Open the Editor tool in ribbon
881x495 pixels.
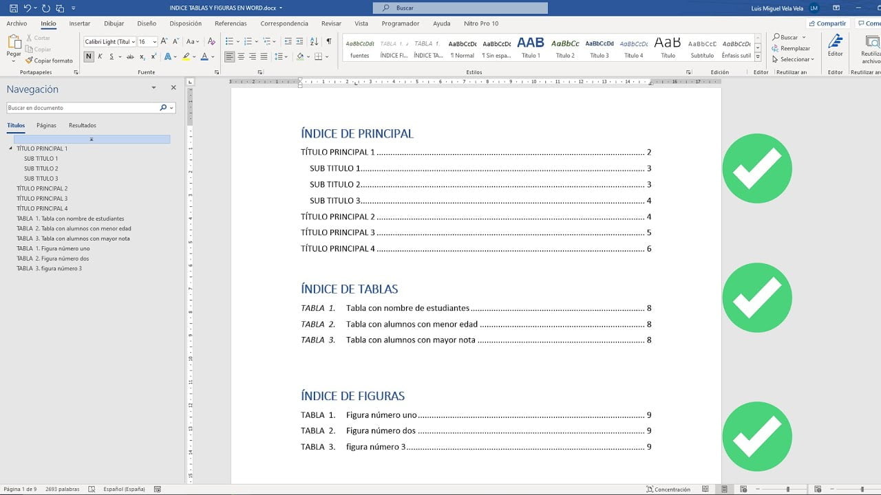(835, 46)
